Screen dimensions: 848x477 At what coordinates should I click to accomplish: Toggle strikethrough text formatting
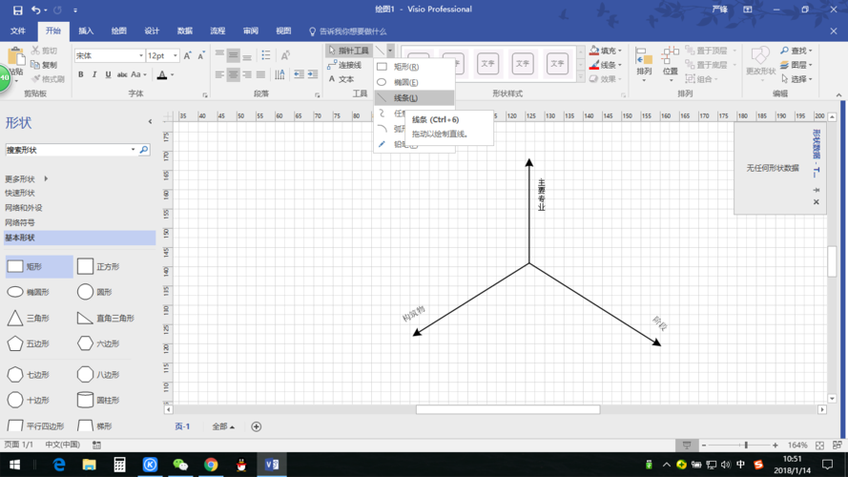pos(121,74)
